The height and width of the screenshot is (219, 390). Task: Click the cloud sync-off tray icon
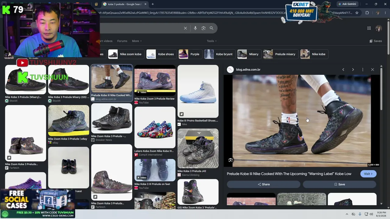(x=353, y=214)
